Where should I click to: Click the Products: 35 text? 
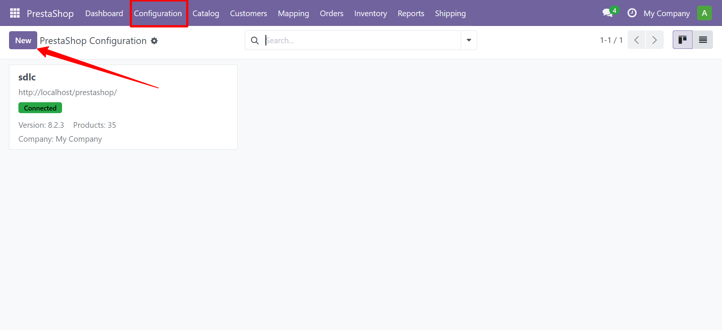(x=95, y=125)
